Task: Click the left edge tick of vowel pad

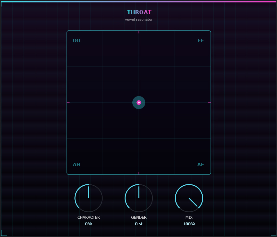Action: 68,102
